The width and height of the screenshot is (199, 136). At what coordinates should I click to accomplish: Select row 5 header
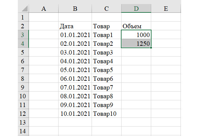[x=23, y=52]
